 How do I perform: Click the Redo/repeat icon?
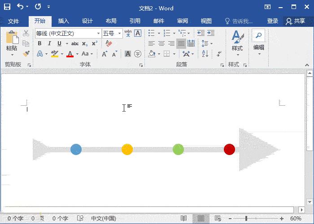pyautogui.click(x=38, y=7)
